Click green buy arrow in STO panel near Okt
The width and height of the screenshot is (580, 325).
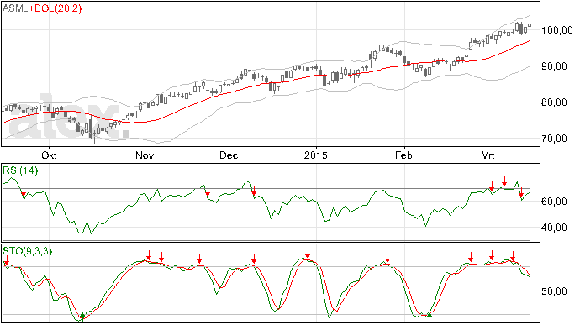tap(82, 317)
